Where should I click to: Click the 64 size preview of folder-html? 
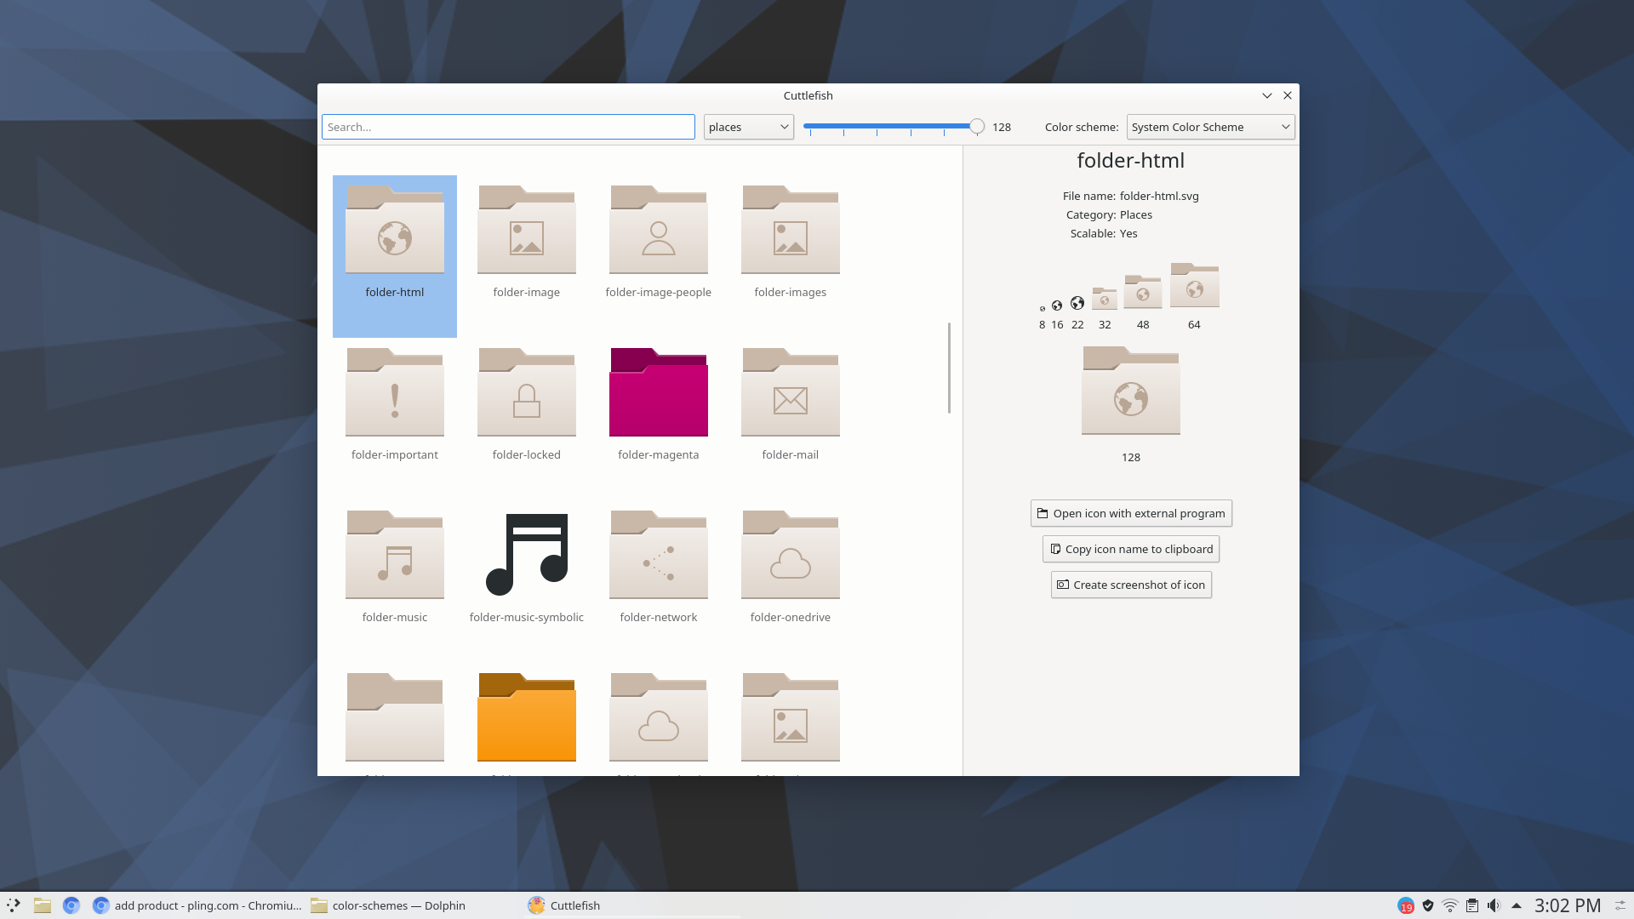pos(1194,285)
